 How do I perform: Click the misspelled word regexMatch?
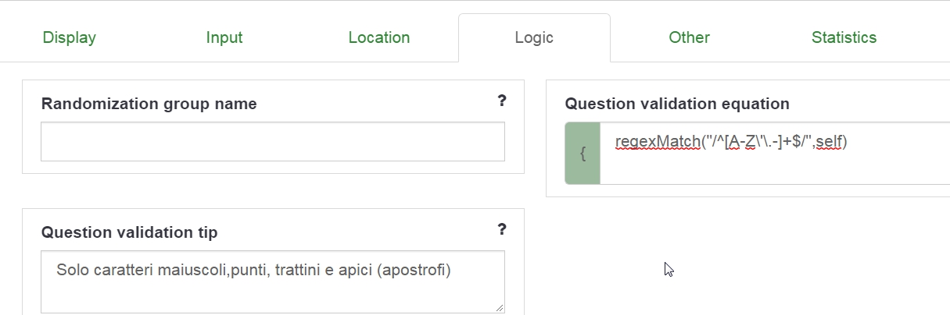[658, 142]
